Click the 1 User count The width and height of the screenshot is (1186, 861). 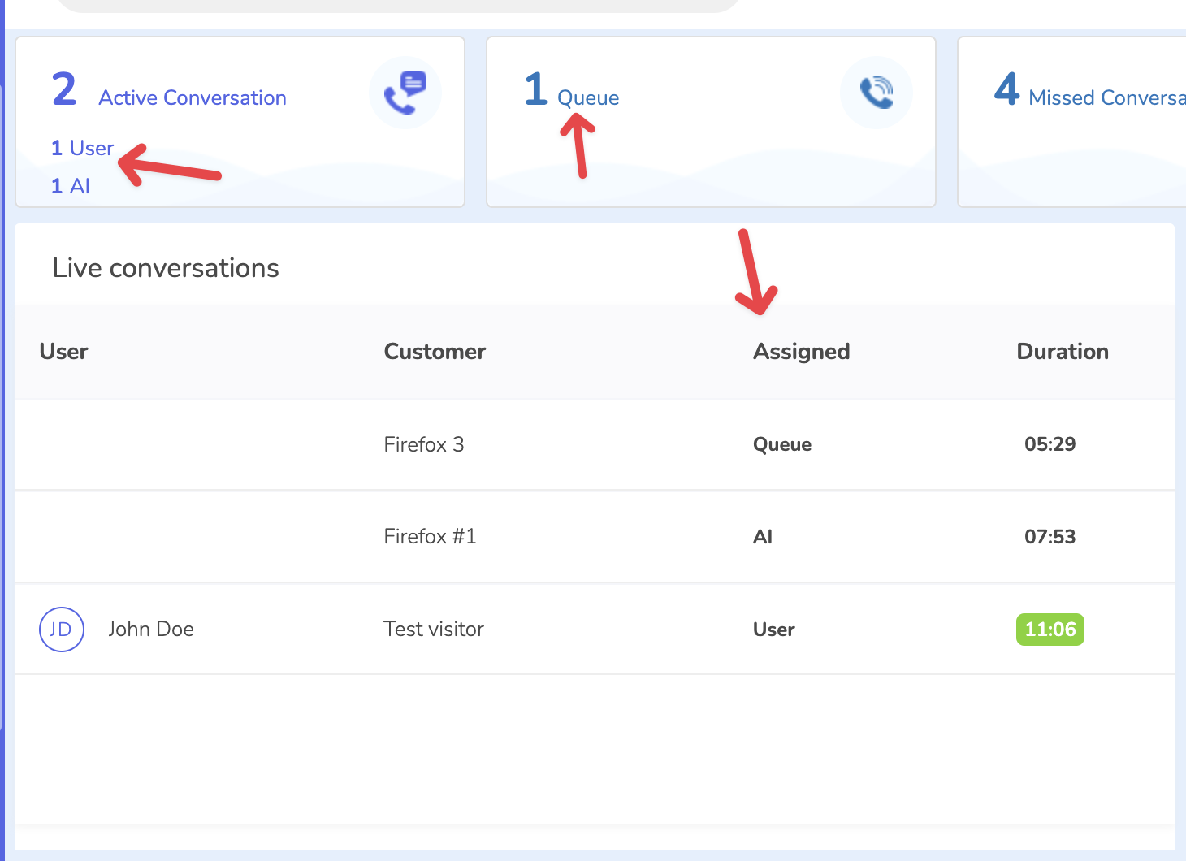[82, 149]
